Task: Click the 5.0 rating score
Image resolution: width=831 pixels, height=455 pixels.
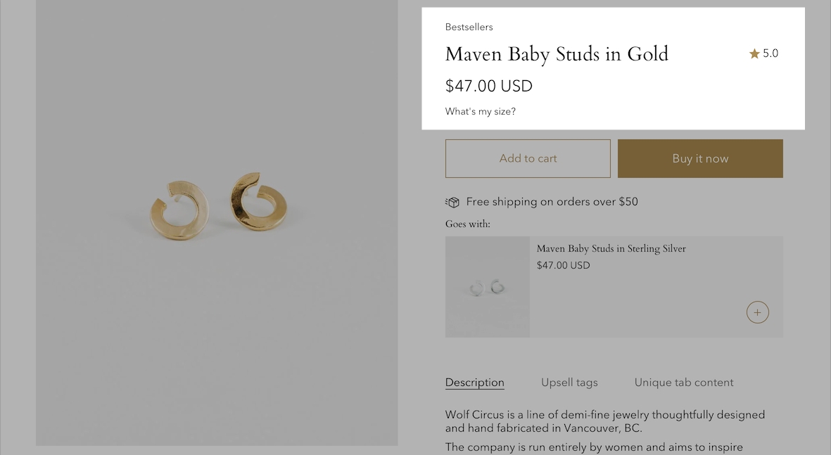Action: [x=770, y=53]
